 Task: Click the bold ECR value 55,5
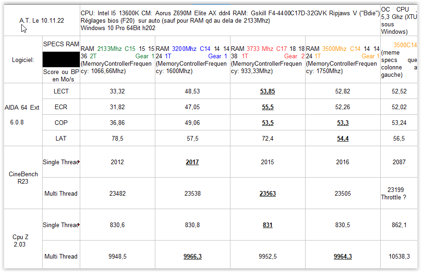[268, 107]
